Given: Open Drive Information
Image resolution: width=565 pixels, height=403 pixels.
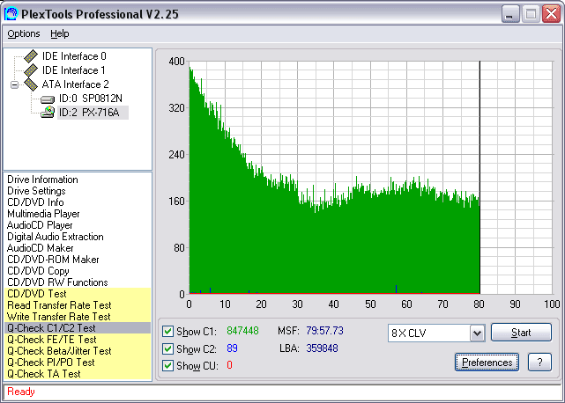Looking at the screenshot, I should pos(42,180).
